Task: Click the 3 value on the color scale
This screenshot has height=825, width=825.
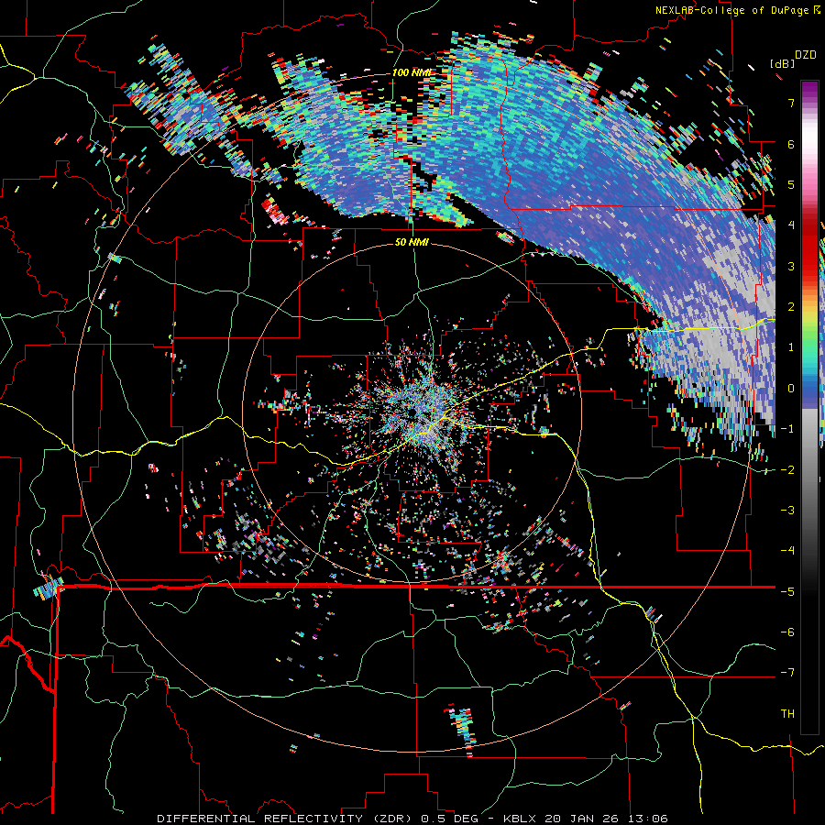Action: (791, 266)
